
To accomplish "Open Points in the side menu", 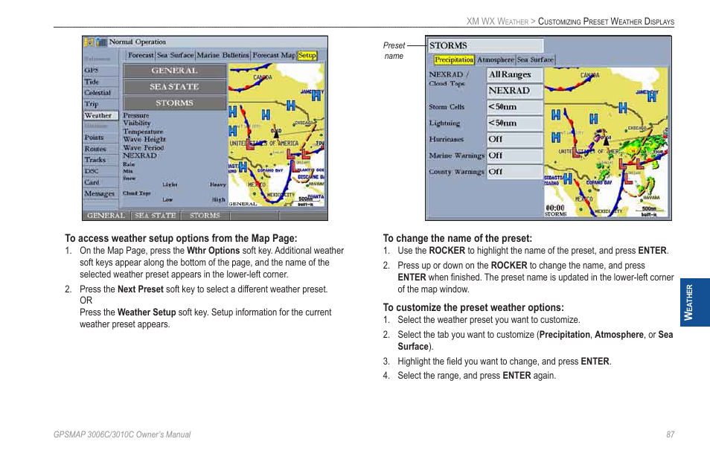I will (100, 137).
